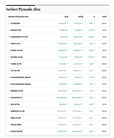Click the arrow icon before ZİYNET ALTINI

[x=9, y=50]
